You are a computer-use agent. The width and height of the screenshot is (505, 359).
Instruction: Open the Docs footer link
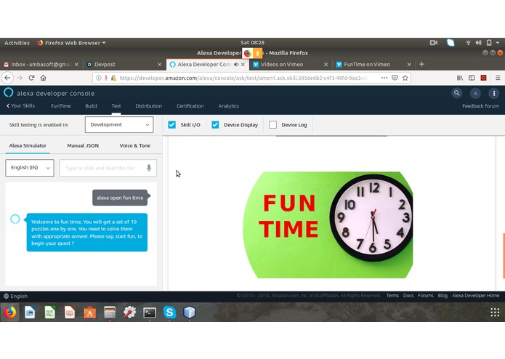408,296
